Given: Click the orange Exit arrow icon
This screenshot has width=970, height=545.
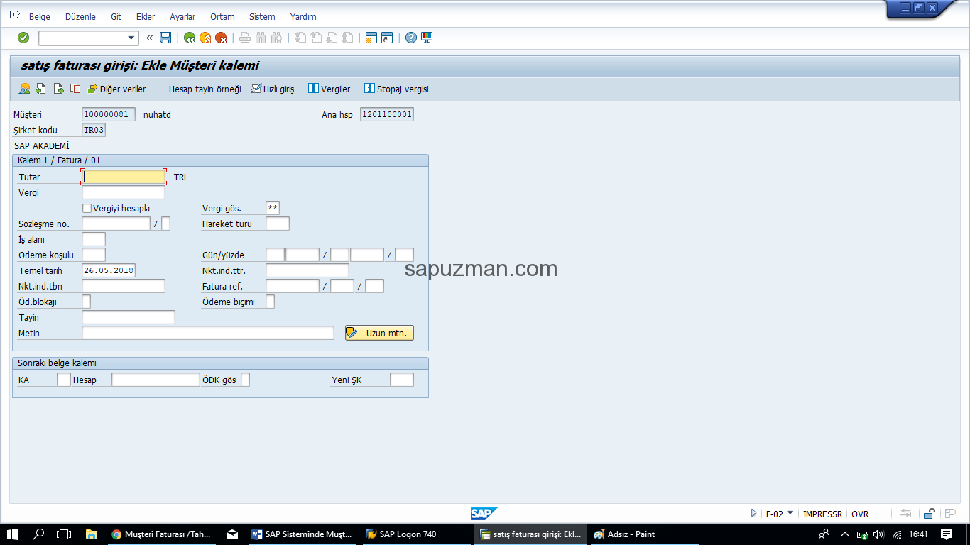Looking at the screenshot, I should (206, 38).
